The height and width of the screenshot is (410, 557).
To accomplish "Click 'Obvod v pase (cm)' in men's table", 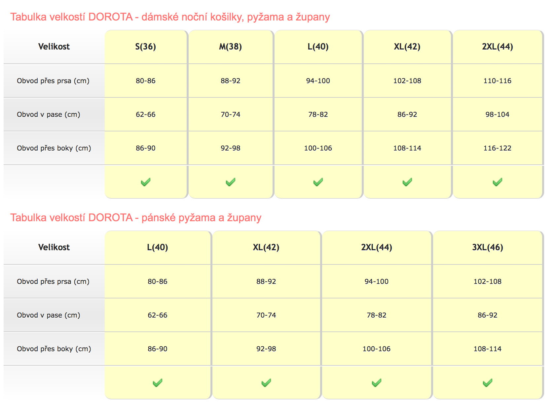I will coord(49,315).
